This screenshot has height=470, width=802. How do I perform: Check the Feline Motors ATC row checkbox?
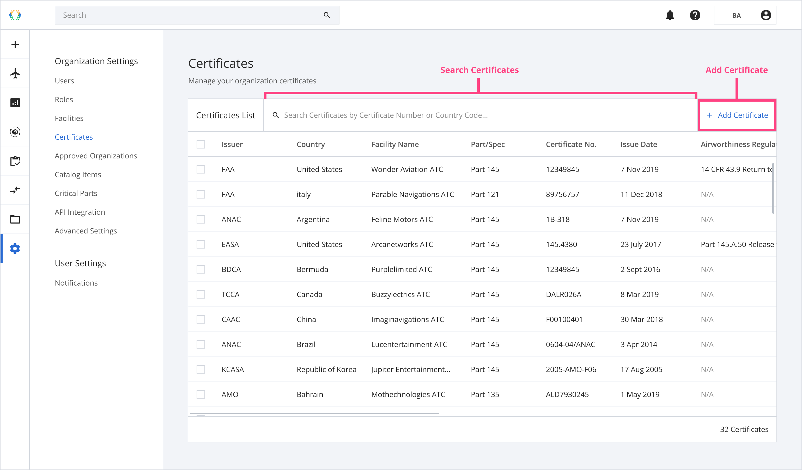coord(201,219)
